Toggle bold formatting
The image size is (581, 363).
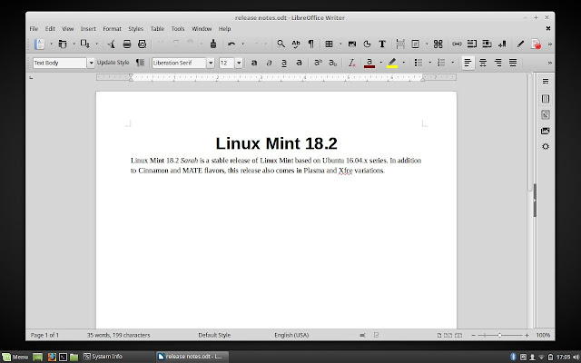point(254,63)
